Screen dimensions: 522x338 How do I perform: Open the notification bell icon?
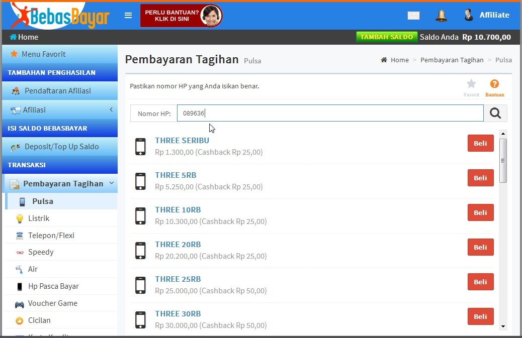click(441, 15)
